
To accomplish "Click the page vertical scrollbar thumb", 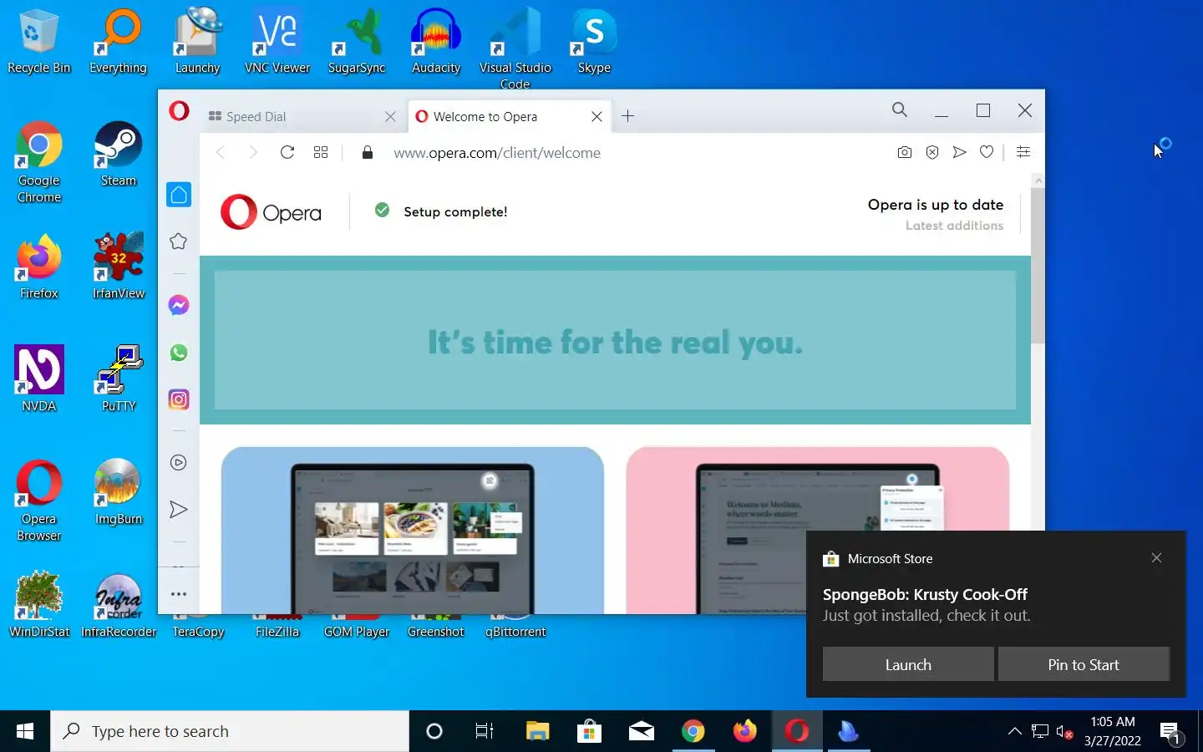I will pos(1038,266).
